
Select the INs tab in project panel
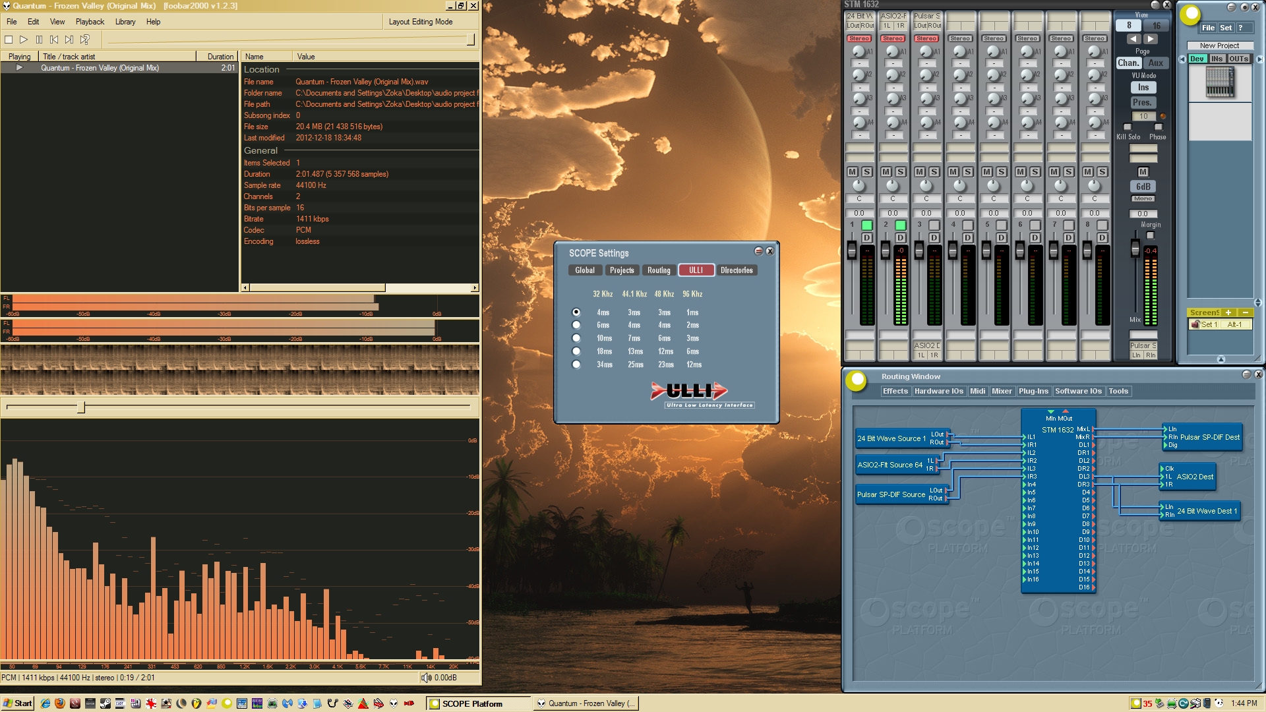pos(1217,59)
